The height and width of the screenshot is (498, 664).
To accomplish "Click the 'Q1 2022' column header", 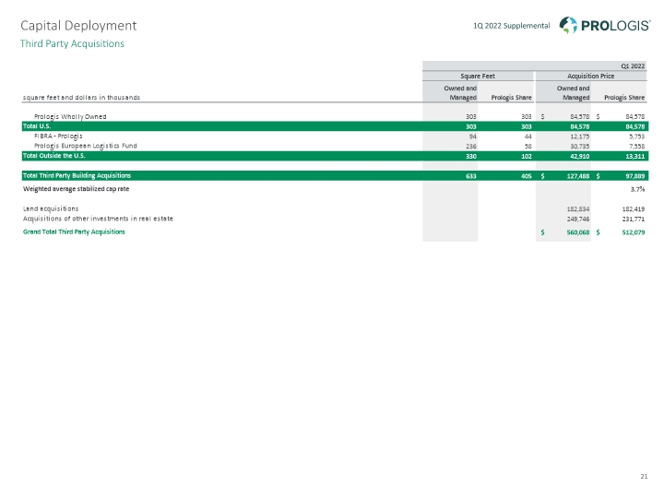I will (633, 66).
